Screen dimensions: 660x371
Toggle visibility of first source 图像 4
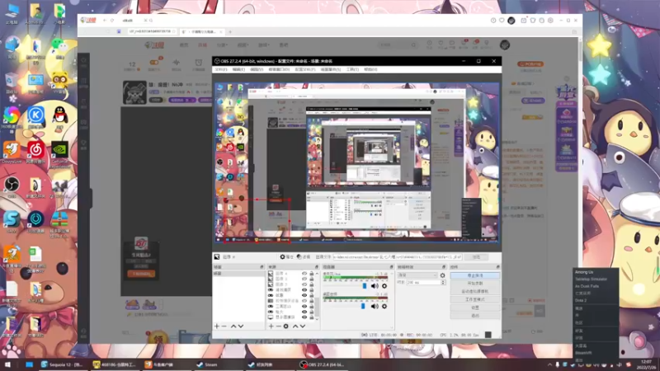[x=304, y=274]
